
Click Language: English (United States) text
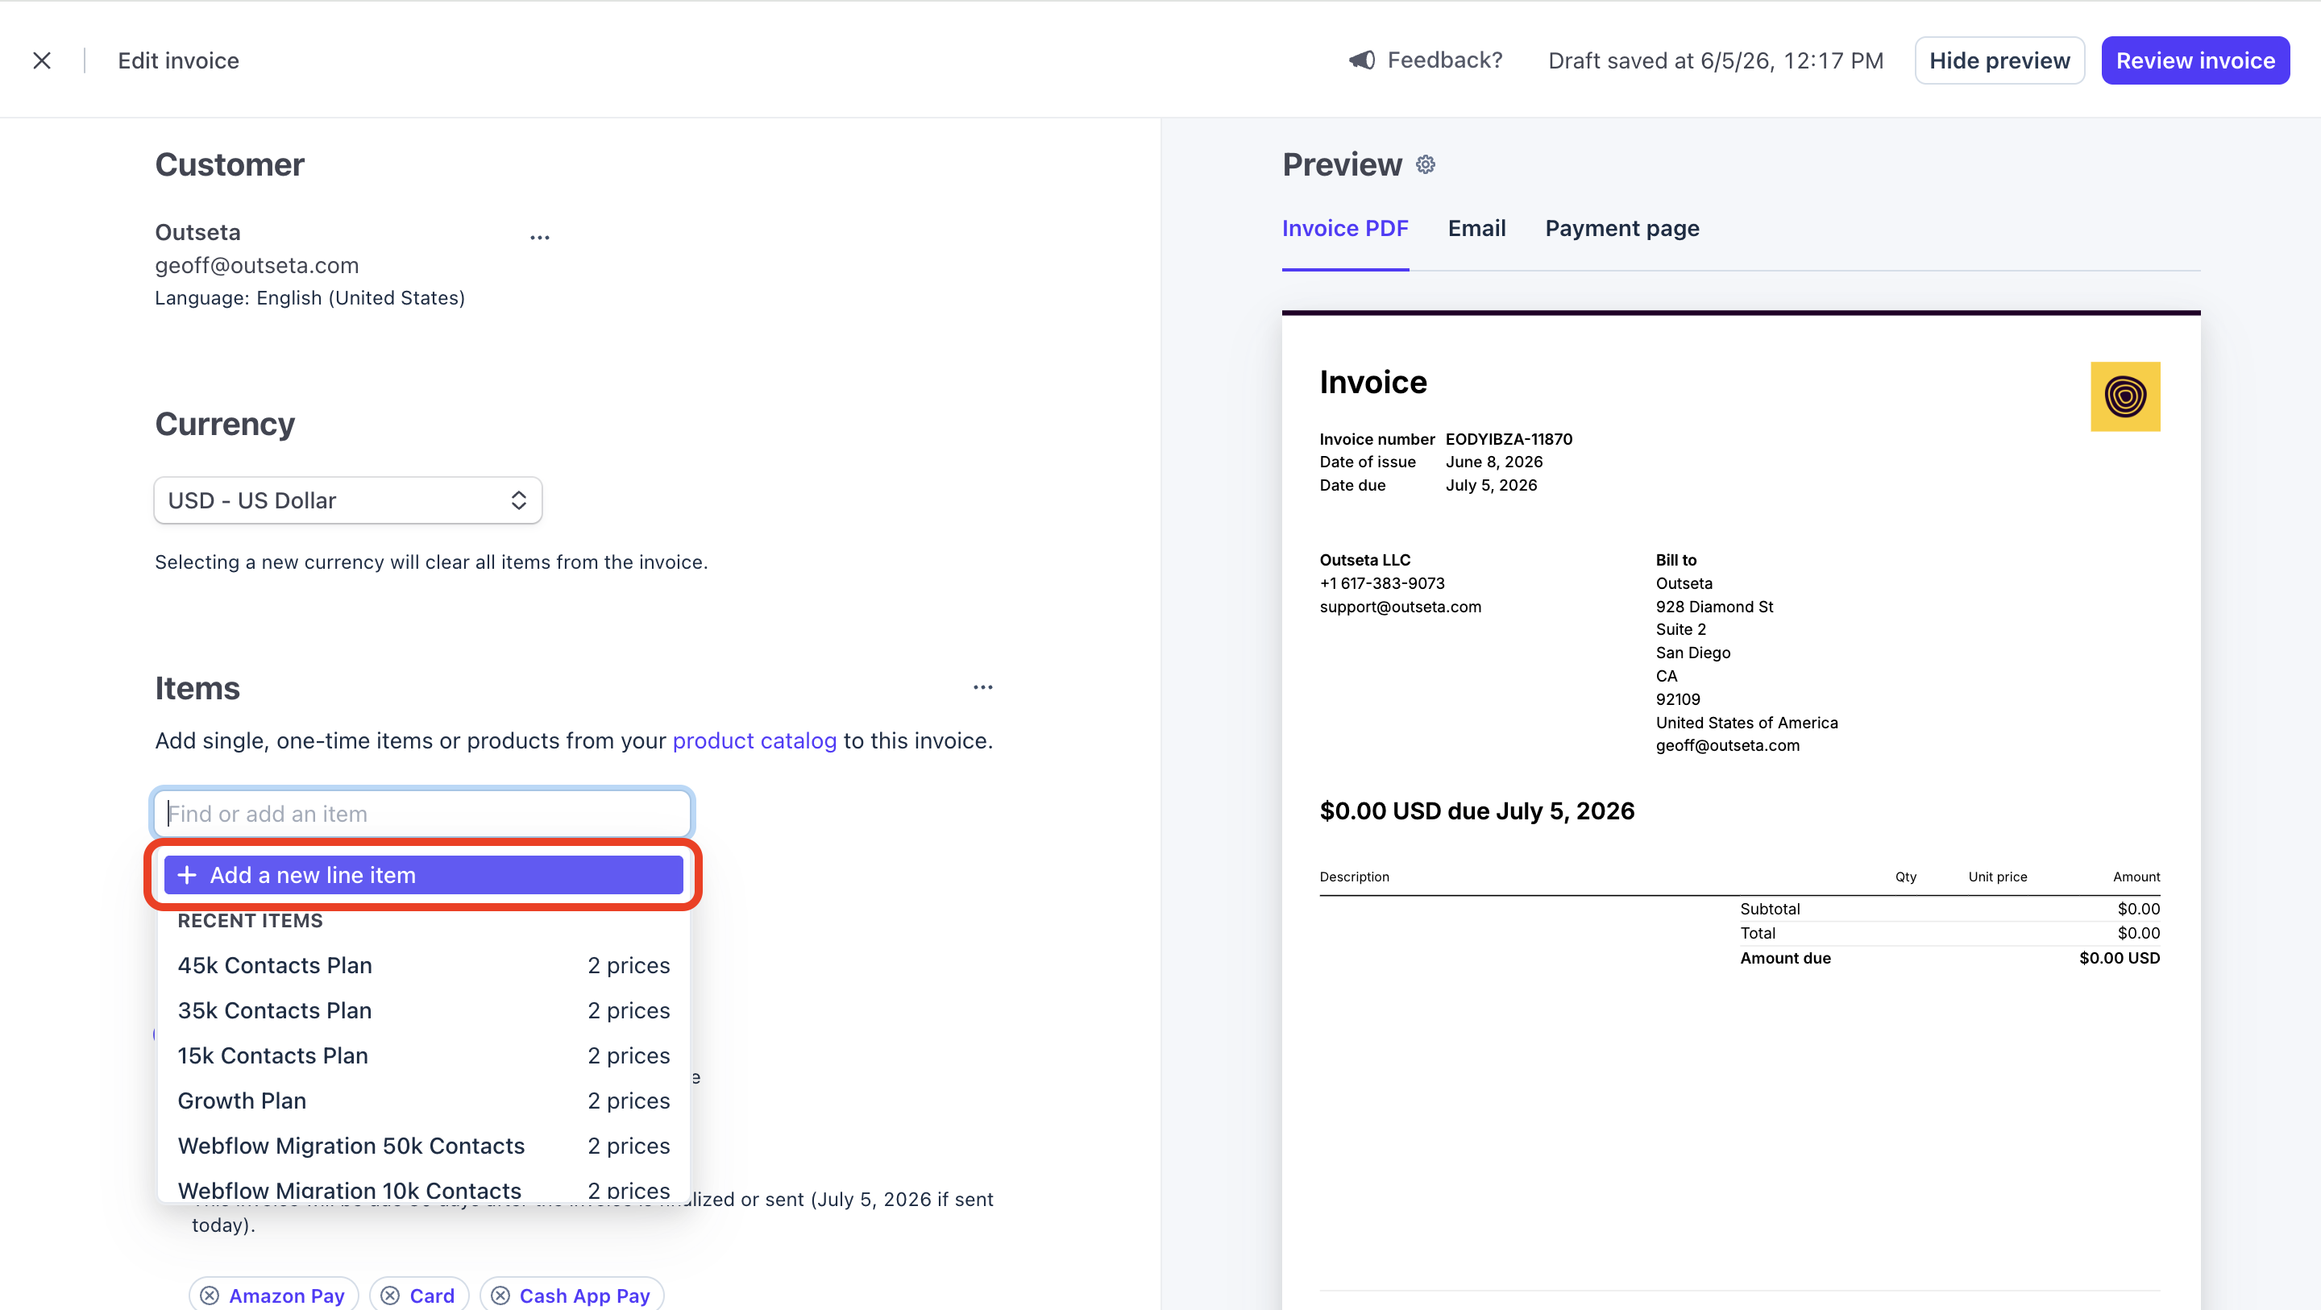point(310,298)
